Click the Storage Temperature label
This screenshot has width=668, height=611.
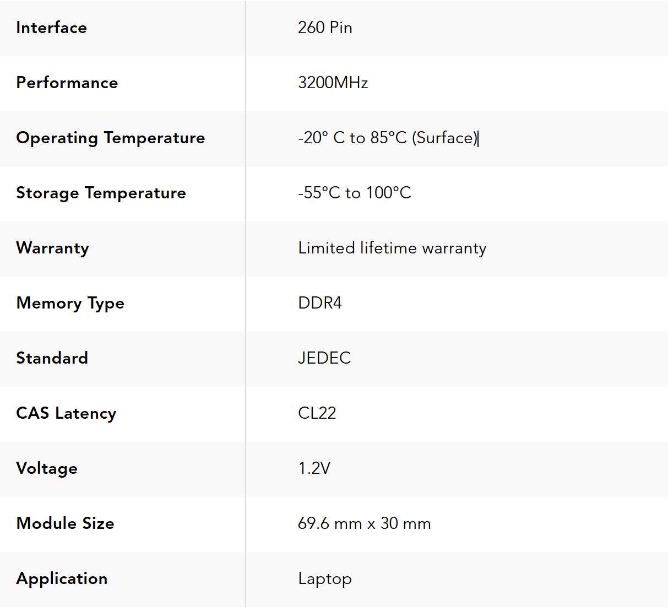(101, 193)
